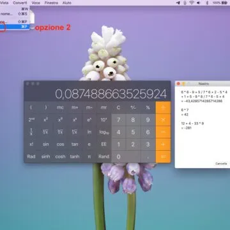This screenshot has width=230, height=230.
Task: Toggle the 2nd function key
Action: pos(31,120)
